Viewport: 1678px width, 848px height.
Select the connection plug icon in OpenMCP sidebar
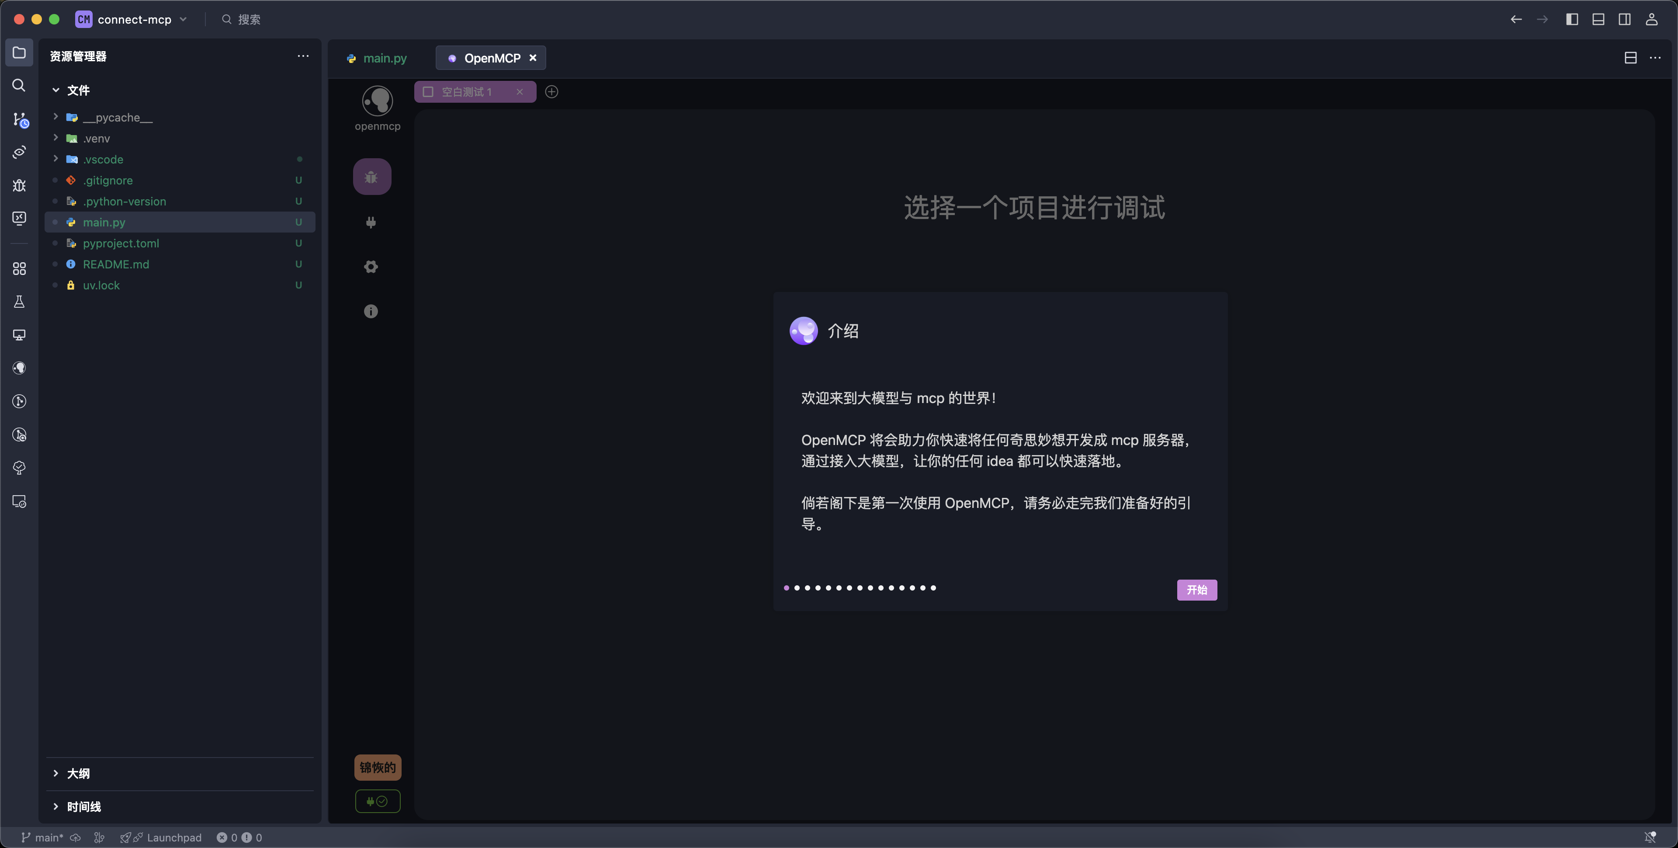coord(371,222)
